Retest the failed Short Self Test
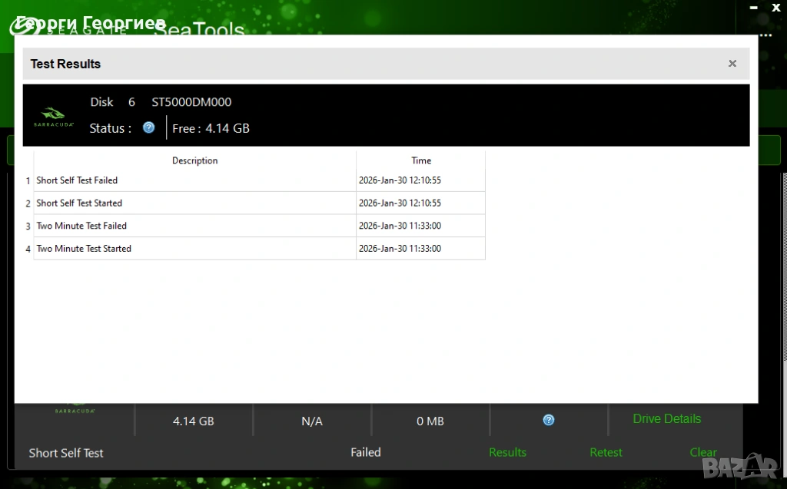 tap(606, 453)
